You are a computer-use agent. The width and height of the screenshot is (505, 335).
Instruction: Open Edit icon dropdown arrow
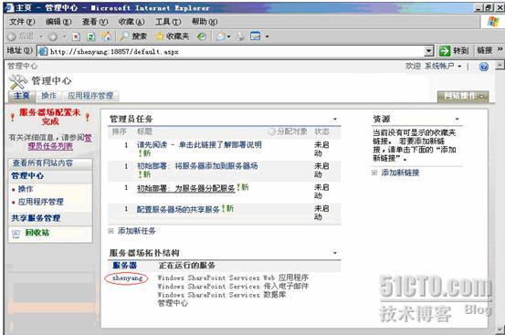pyautogui.click(x=267, y=37)
